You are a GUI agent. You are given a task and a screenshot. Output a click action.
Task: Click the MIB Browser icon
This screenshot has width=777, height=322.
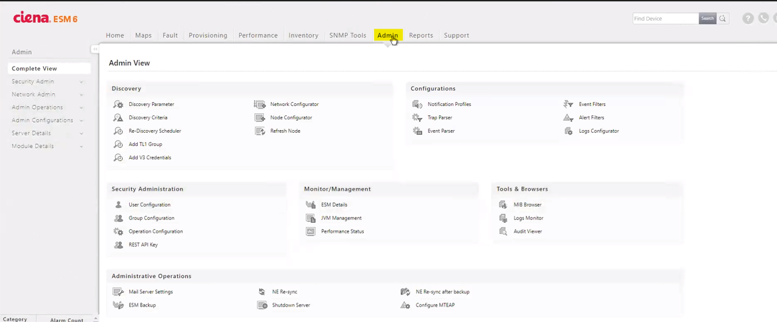(x=503, y=205)
